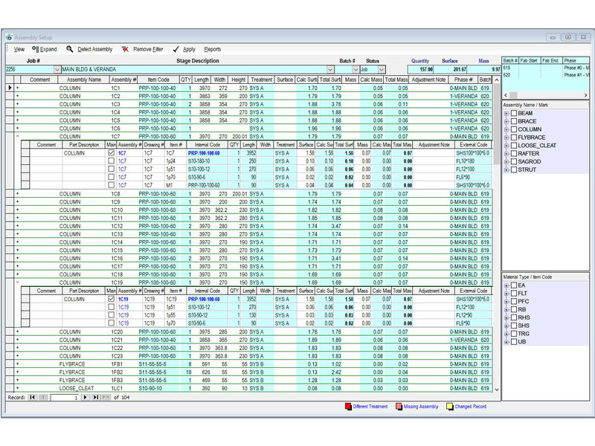Toggle Main checkbox for 1C7 PRP-100-100-60 part

[x=111, y=152]
